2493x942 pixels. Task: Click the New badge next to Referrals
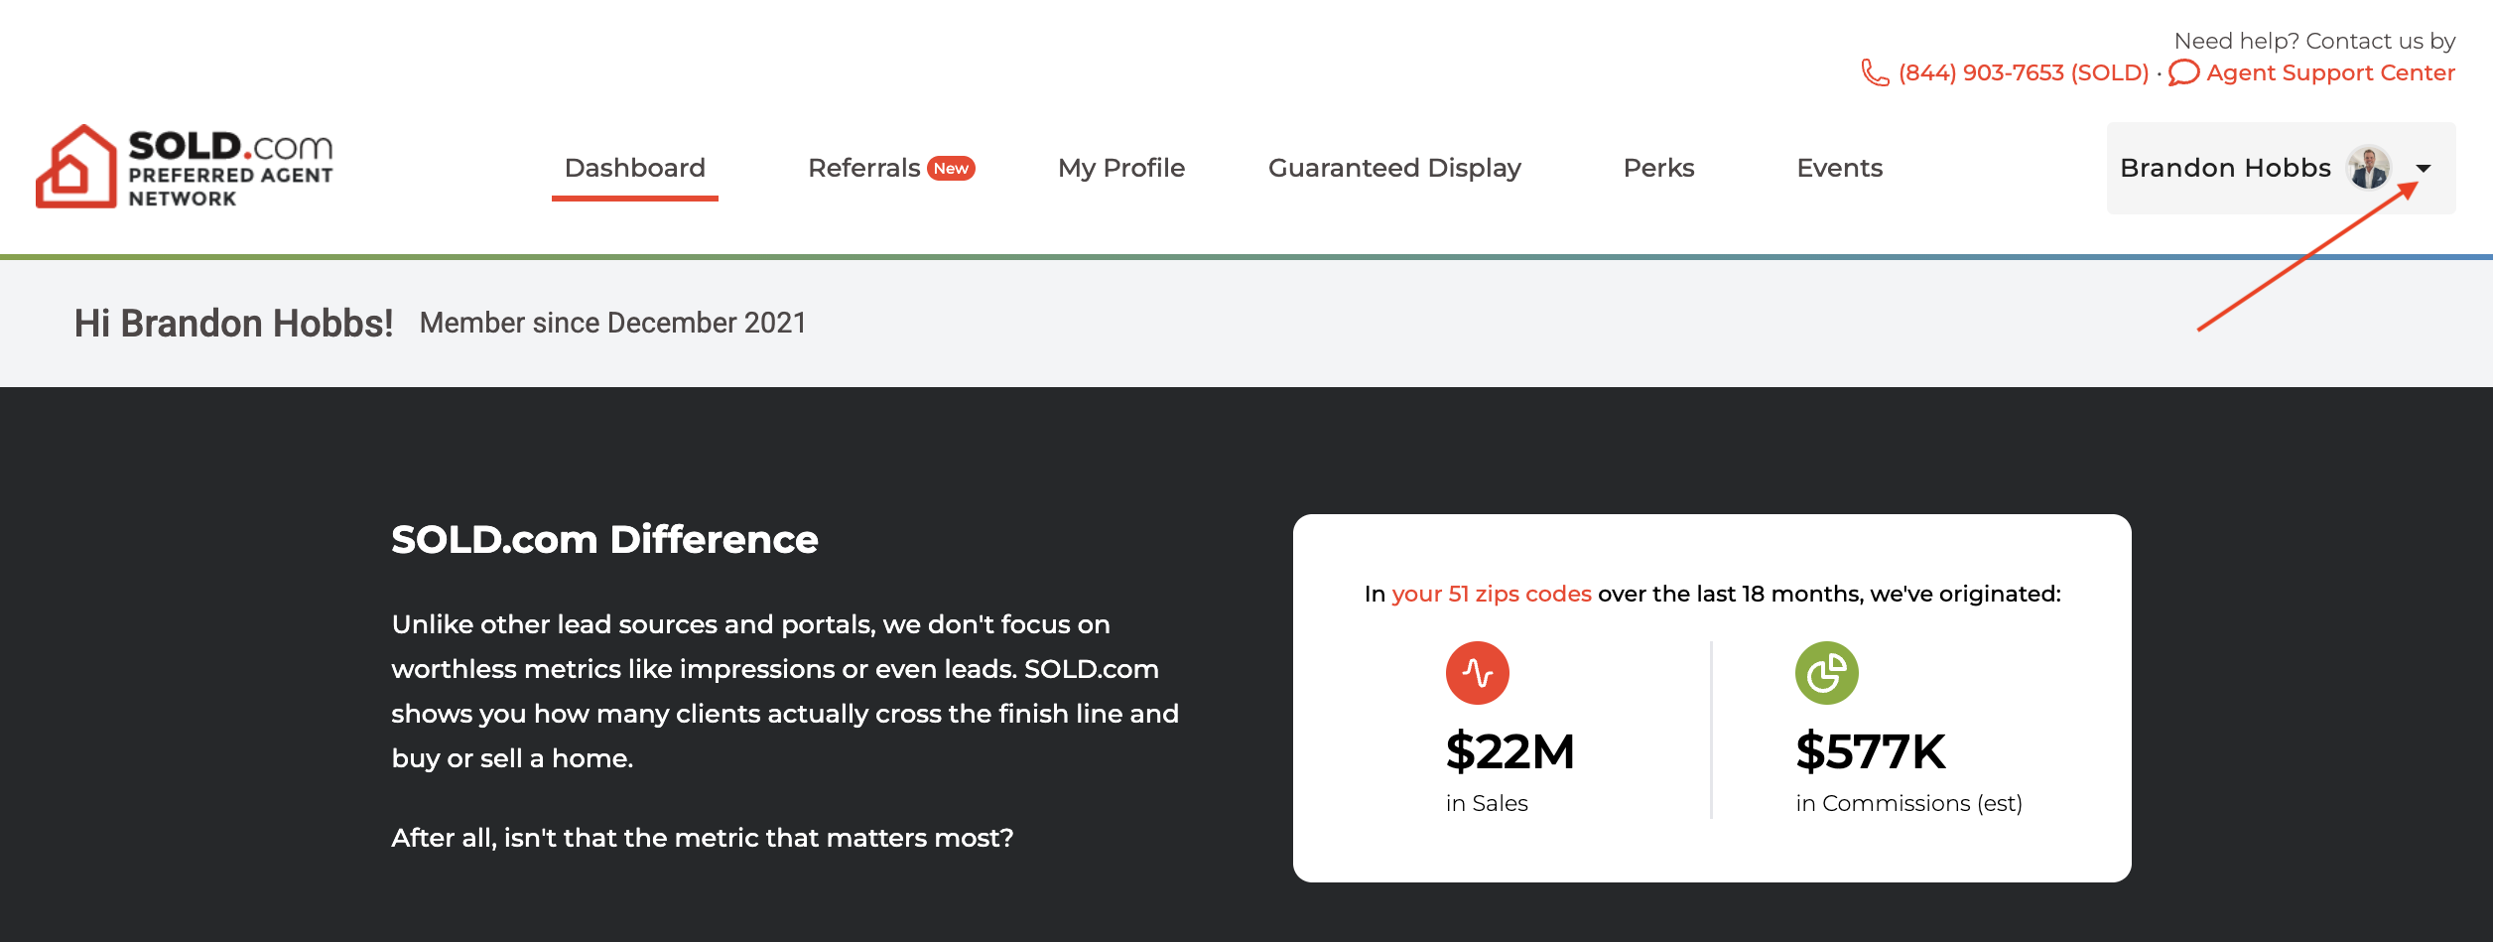pyautogui.click(x=951, y=169)
